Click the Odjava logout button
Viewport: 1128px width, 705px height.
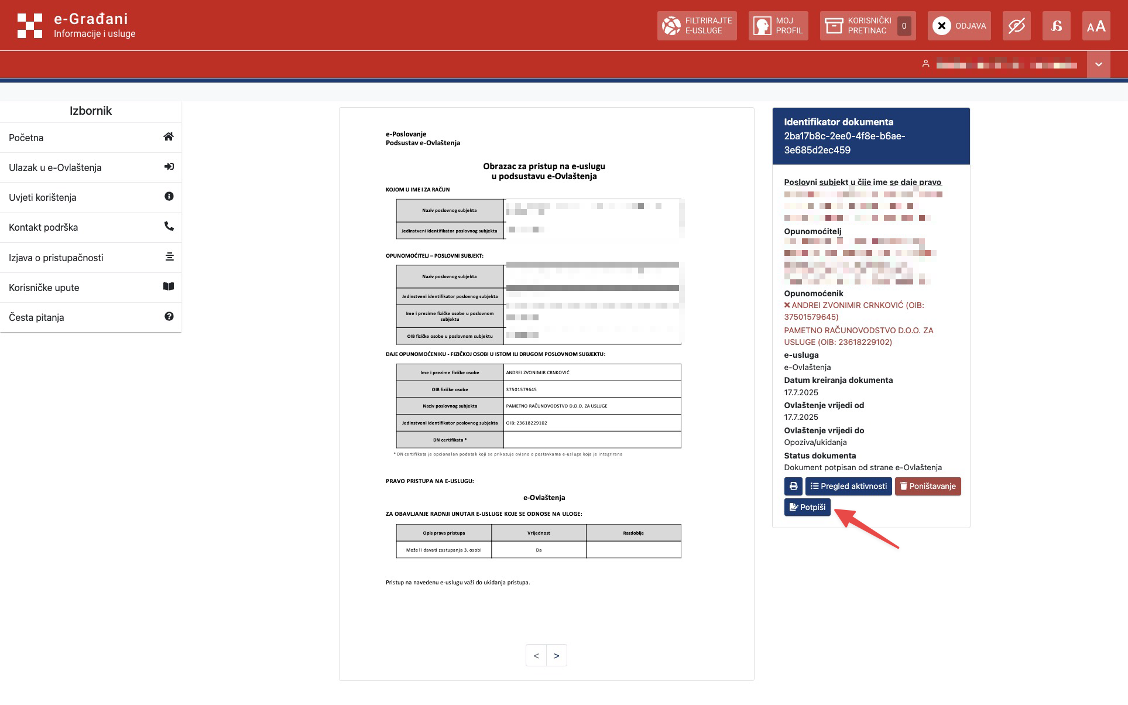pos(959,26)
